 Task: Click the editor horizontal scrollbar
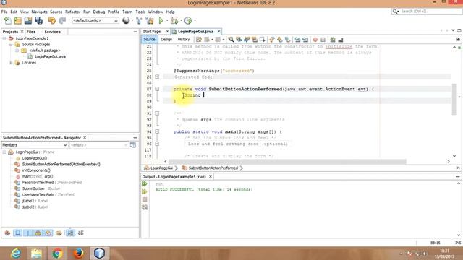(287, 162)
